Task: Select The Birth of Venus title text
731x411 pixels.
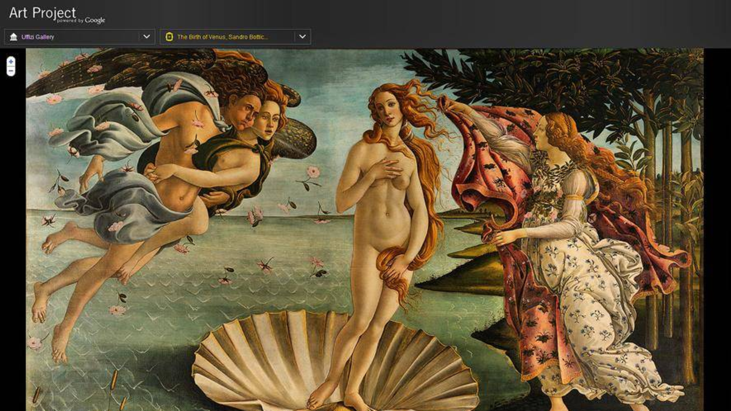Action: pos(222,37)
